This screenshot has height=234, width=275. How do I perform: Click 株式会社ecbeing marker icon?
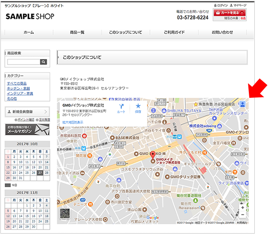coord(219,126)
